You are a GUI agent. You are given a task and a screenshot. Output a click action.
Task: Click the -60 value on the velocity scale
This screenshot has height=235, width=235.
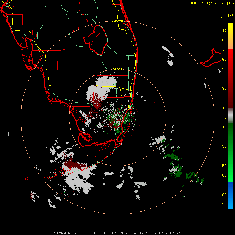coord(223,175)
